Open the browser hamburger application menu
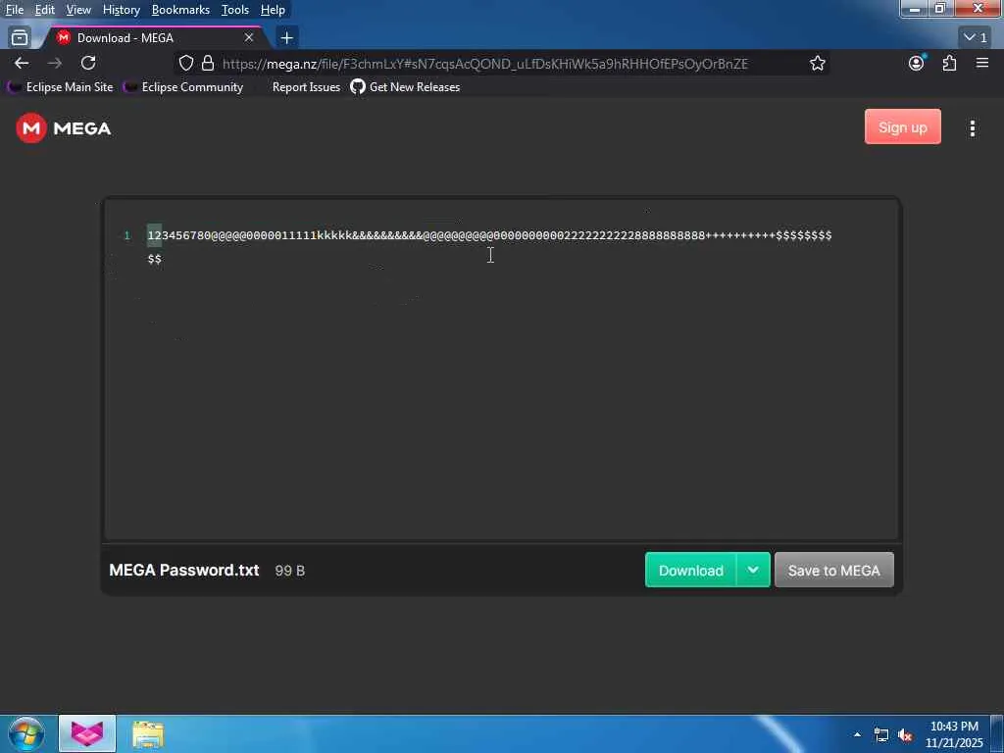Image resolution: width=1004 pixels, height=753 pixels. (x=982, y=63)
